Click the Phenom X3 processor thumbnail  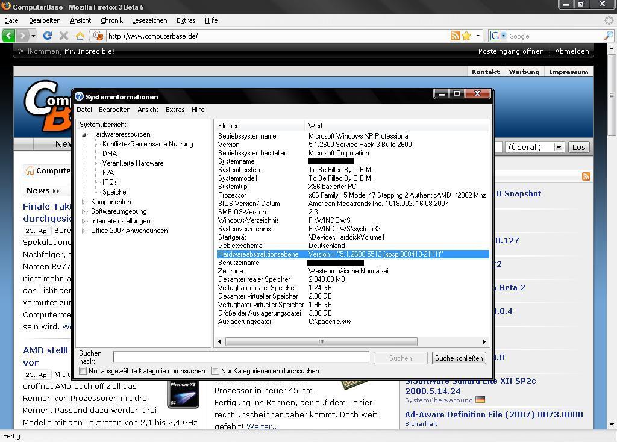coord(183,394)
